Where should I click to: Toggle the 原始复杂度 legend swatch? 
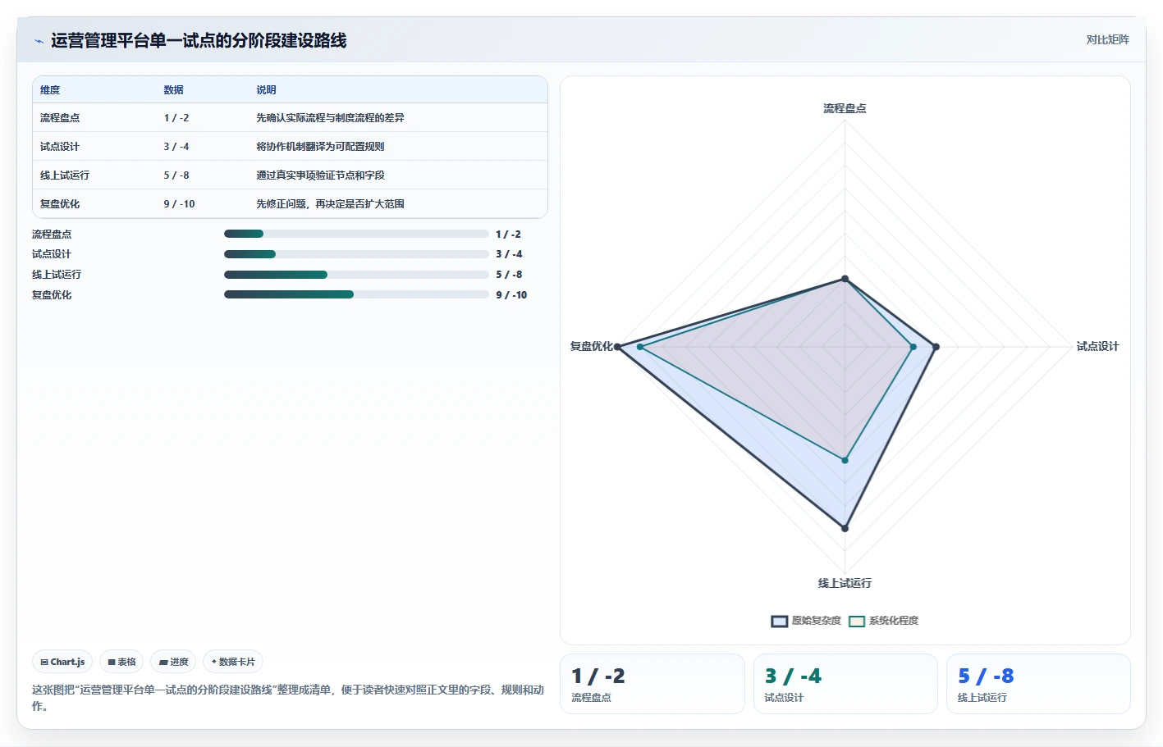779,621
